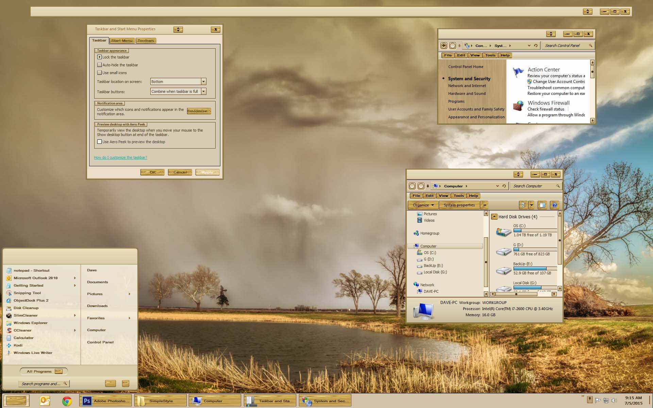Click the Calculator icon in Start menu
Viewport: 653px width, 408px height.
pyautogui.click(x=9, y=338)
